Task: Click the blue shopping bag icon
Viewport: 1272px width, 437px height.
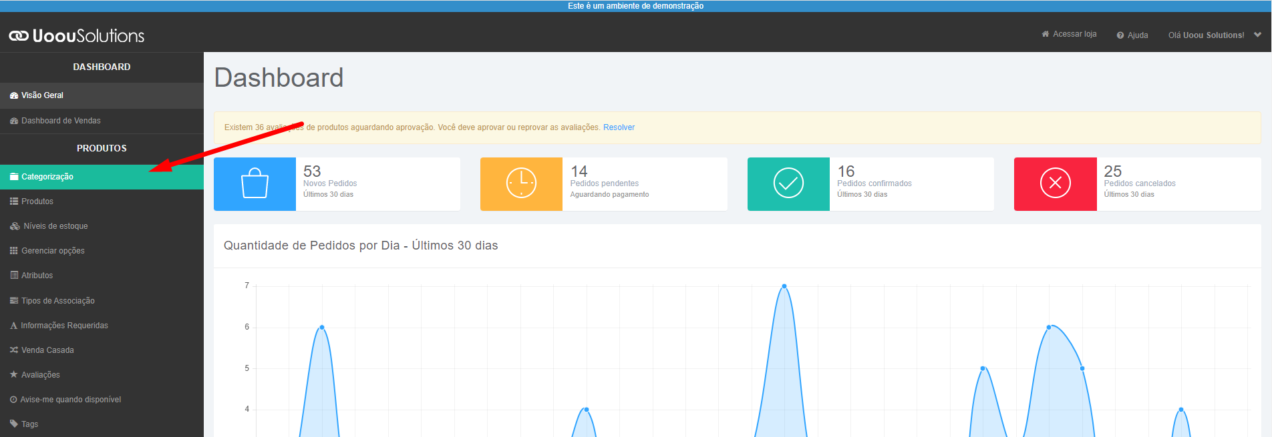Action: coord(255,183)
